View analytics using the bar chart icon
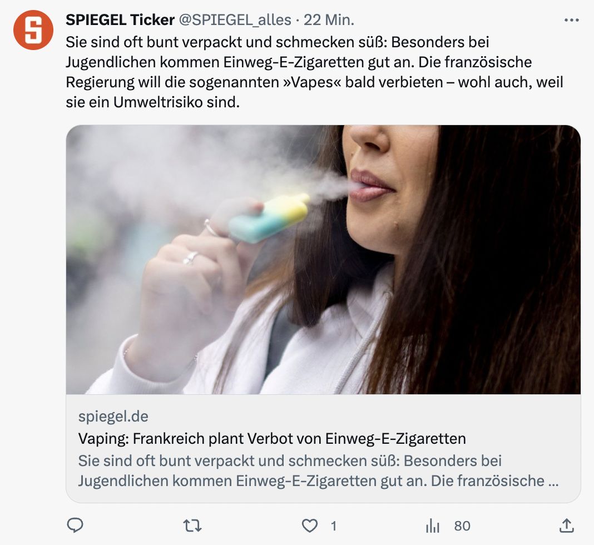The width and height of the screenshot is (594, 545). (x=432, y=526)
